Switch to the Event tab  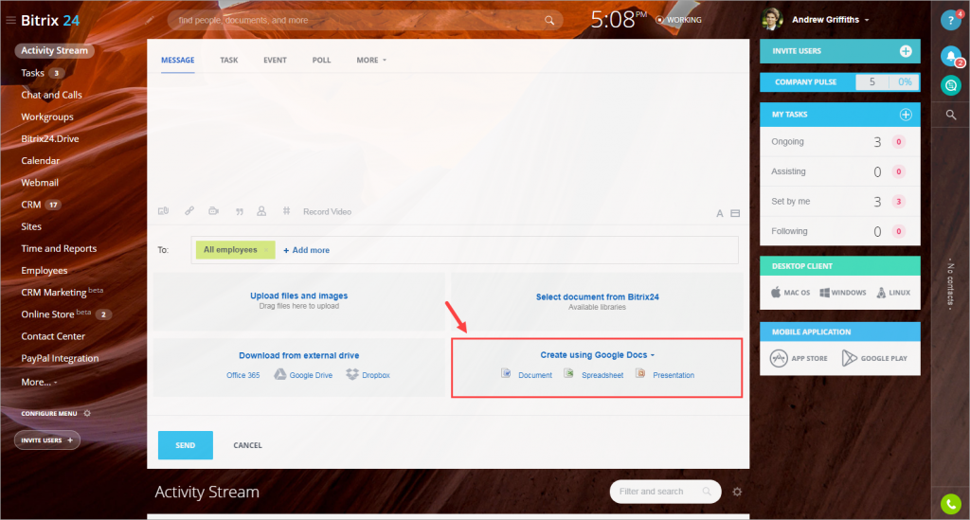(275, 60)
